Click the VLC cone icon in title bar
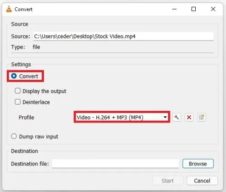The image size is (226, 192). tap(9, 9)
